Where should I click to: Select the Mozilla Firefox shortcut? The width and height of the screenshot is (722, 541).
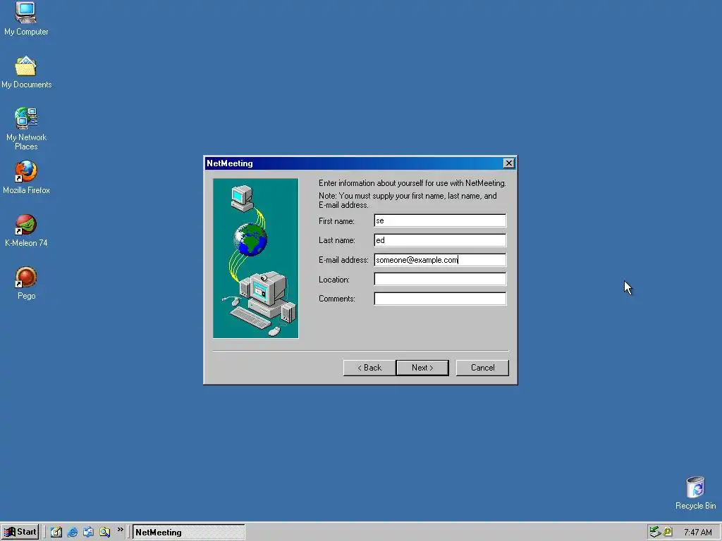click(26, 178)
